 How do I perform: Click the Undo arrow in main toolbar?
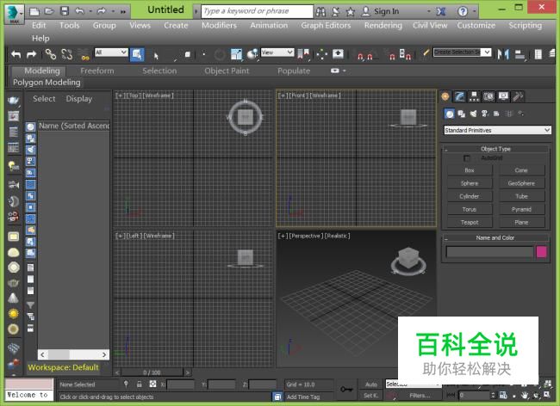pos(16,54)
